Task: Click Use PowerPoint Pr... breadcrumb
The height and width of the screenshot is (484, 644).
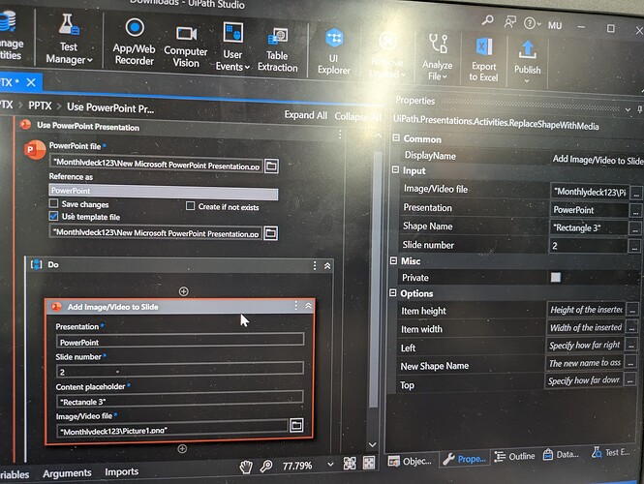Action: (110, 108)
